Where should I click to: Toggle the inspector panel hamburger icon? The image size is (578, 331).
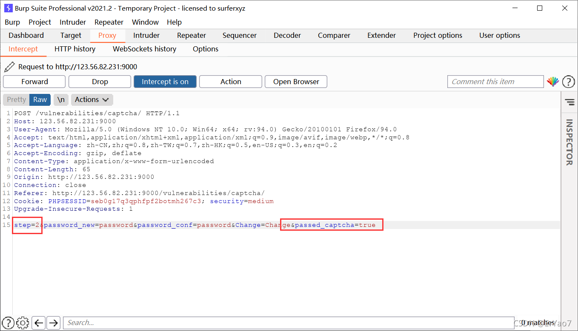click(x=569, y=102)
